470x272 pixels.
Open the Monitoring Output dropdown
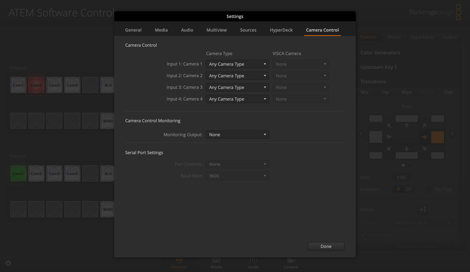tap(237, 135)
